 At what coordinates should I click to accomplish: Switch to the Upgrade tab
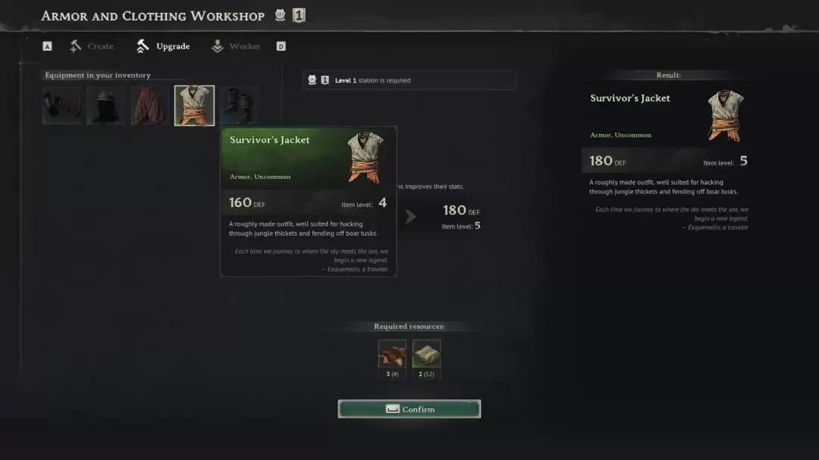[x=163, y=46]
